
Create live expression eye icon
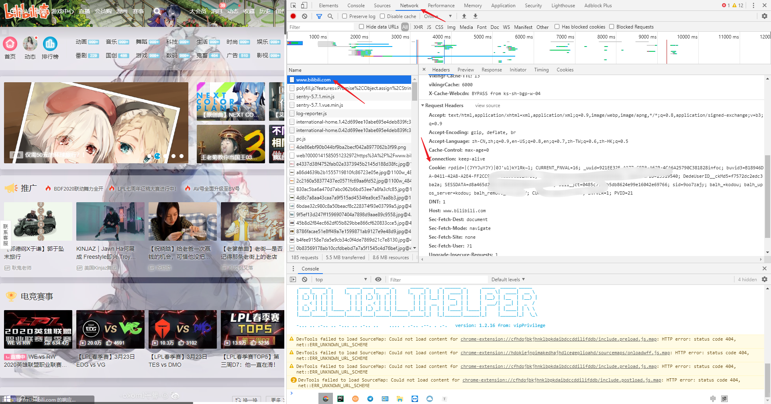tap(378, 279)
